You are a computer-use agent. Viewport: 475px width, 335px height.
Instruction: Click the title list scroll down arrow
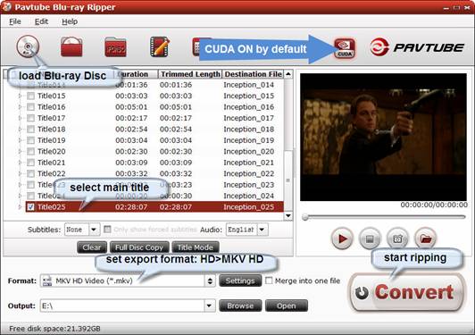pyautogui.click(x=288, y=216)
